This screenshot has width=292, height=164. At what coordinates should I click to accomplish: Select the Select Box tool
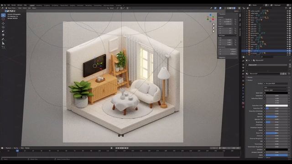[x=3, y=15]
